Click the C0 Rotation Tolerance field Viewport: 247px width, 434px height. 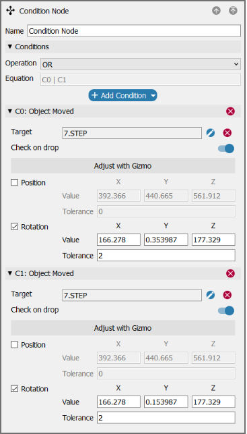click(x=166, y=256)
